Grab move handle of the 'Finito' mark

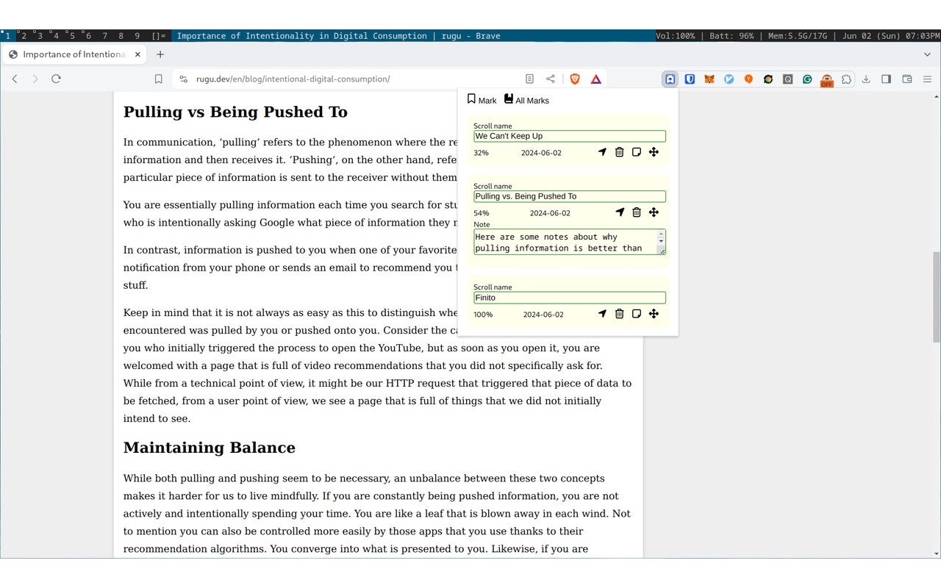coord(654,314)
